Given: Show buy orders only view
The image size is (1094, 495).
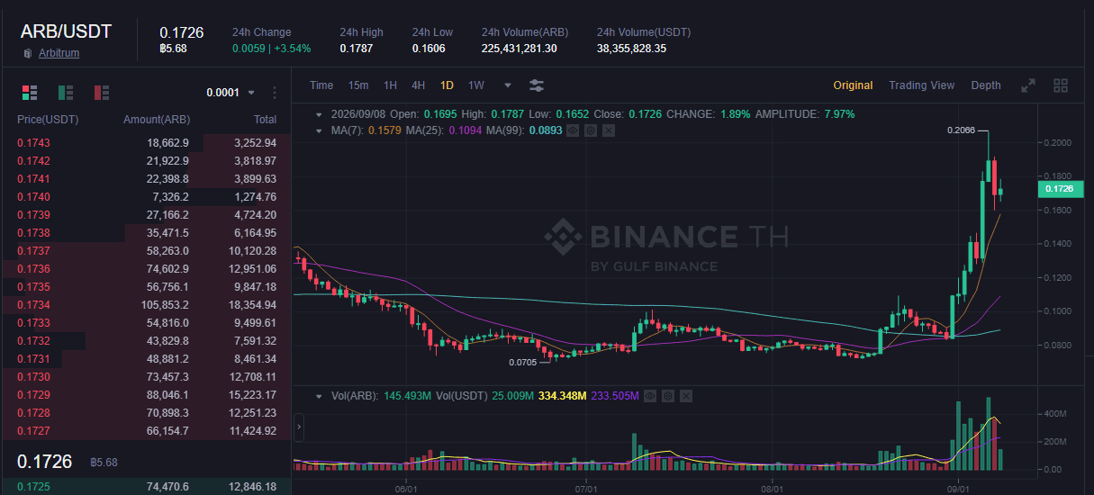Looking at the screenshot, I should coord(66,92).
